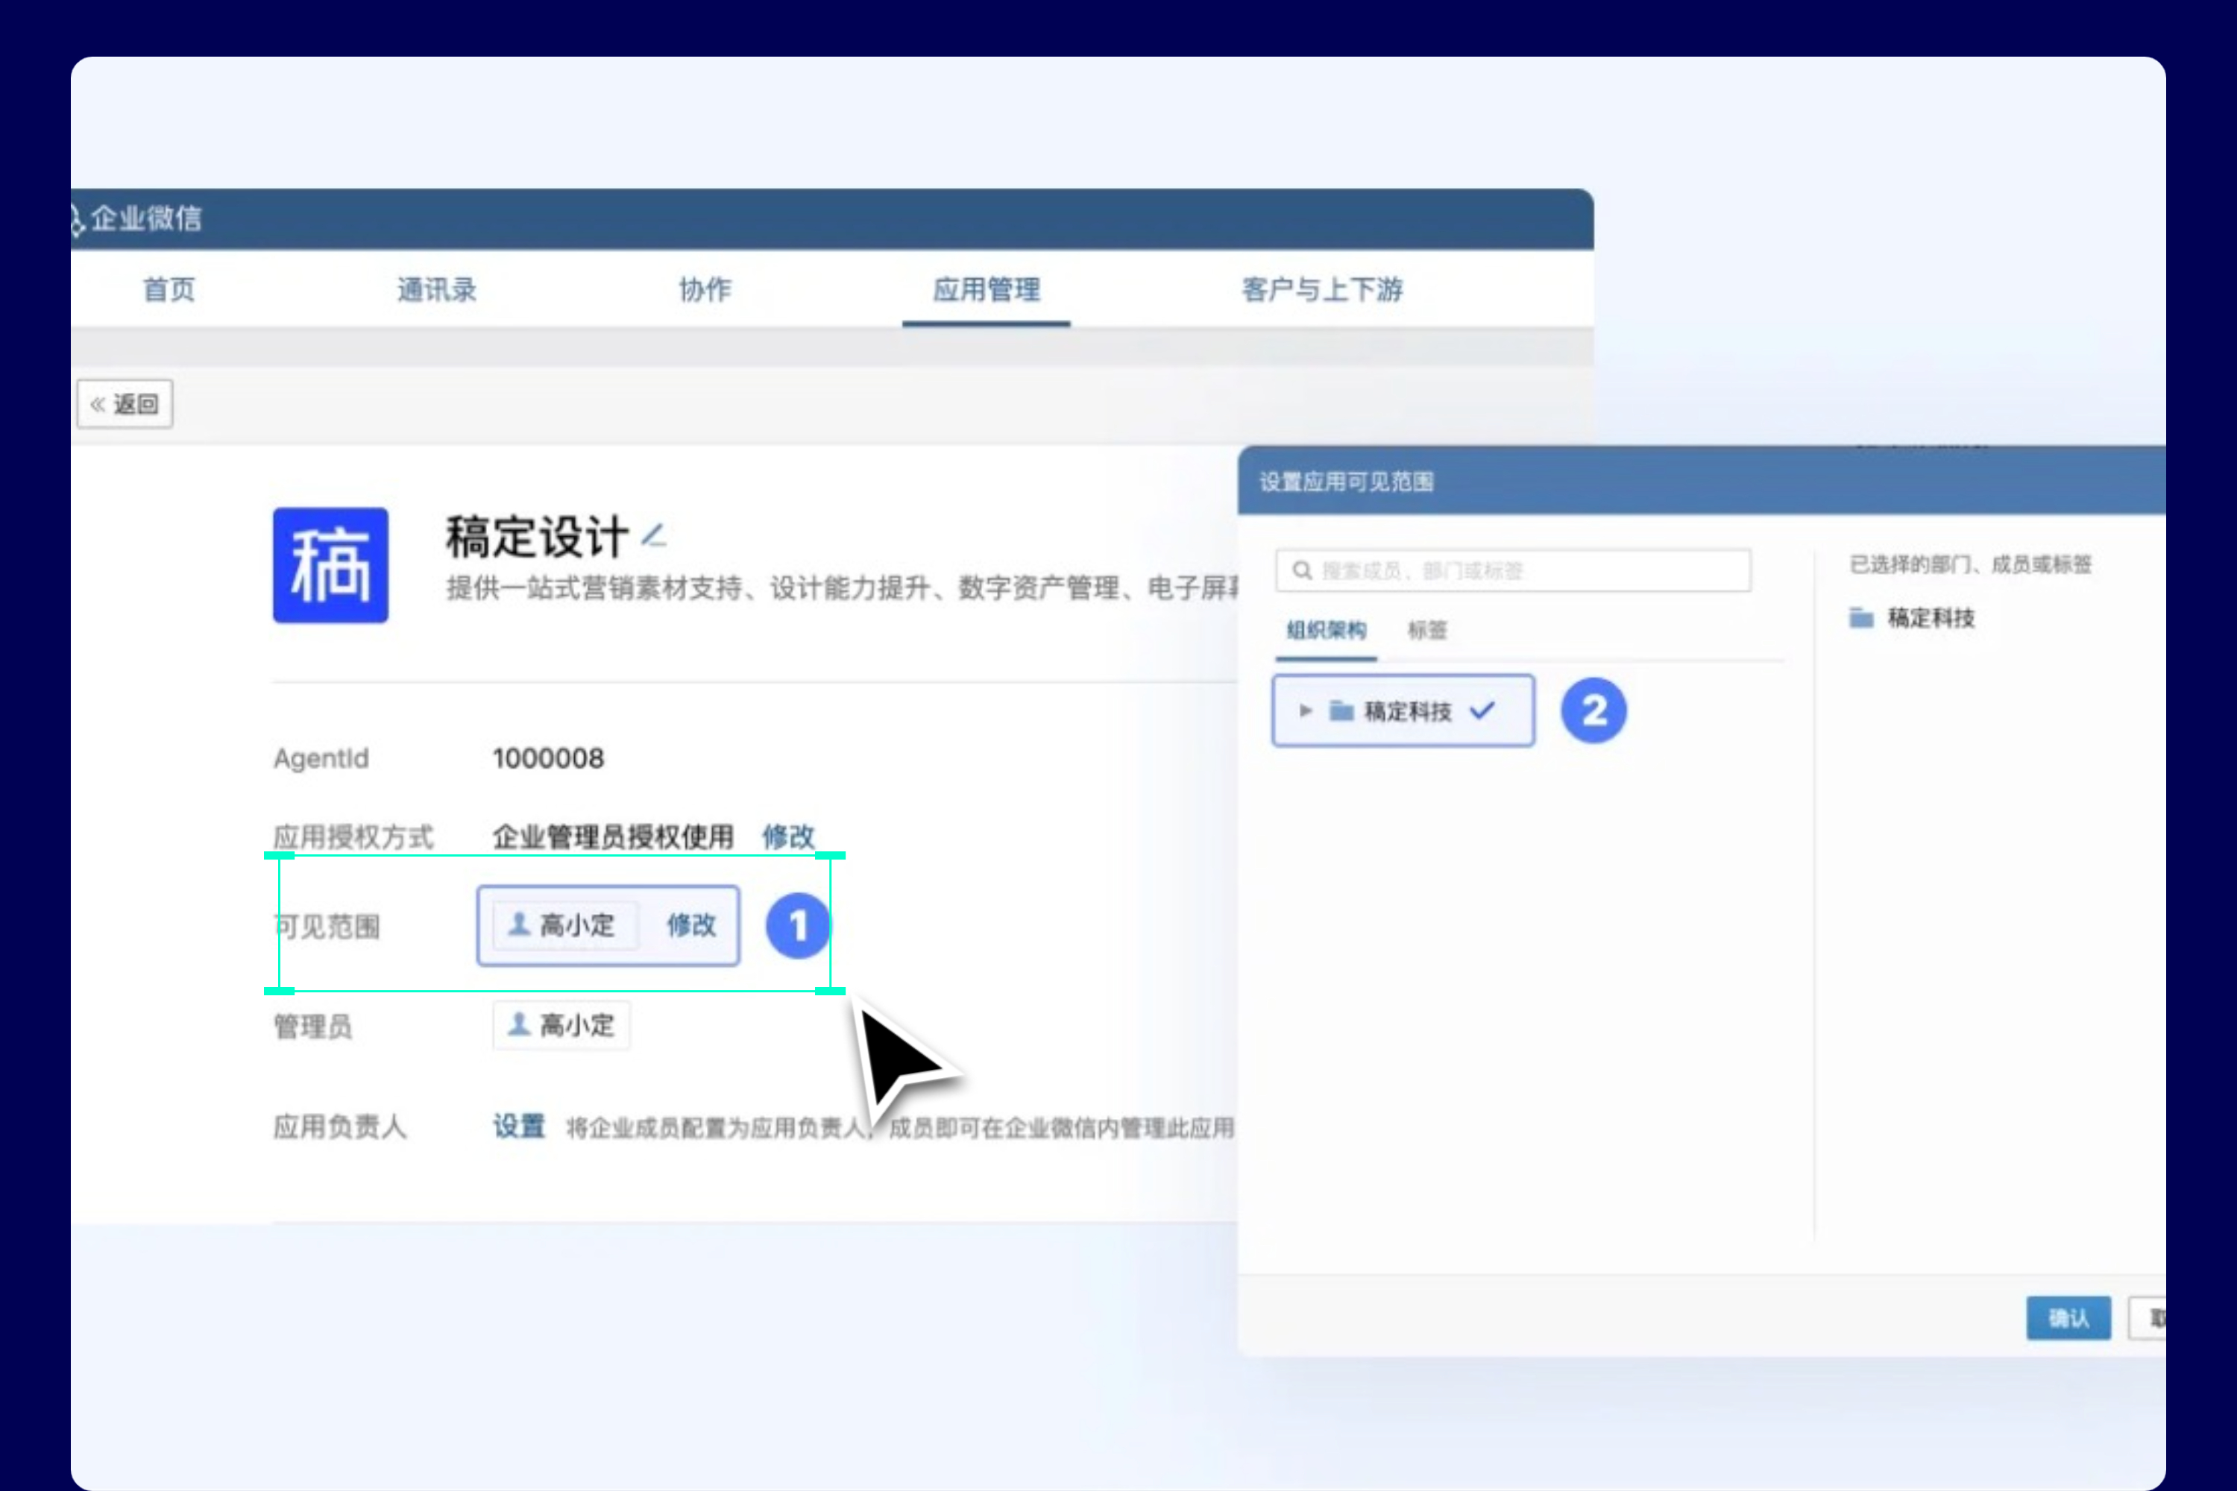The image size is (2237, 1491).
Task: Click folder icon in 稿定科技 tree row
Action: click(1341, 710)
